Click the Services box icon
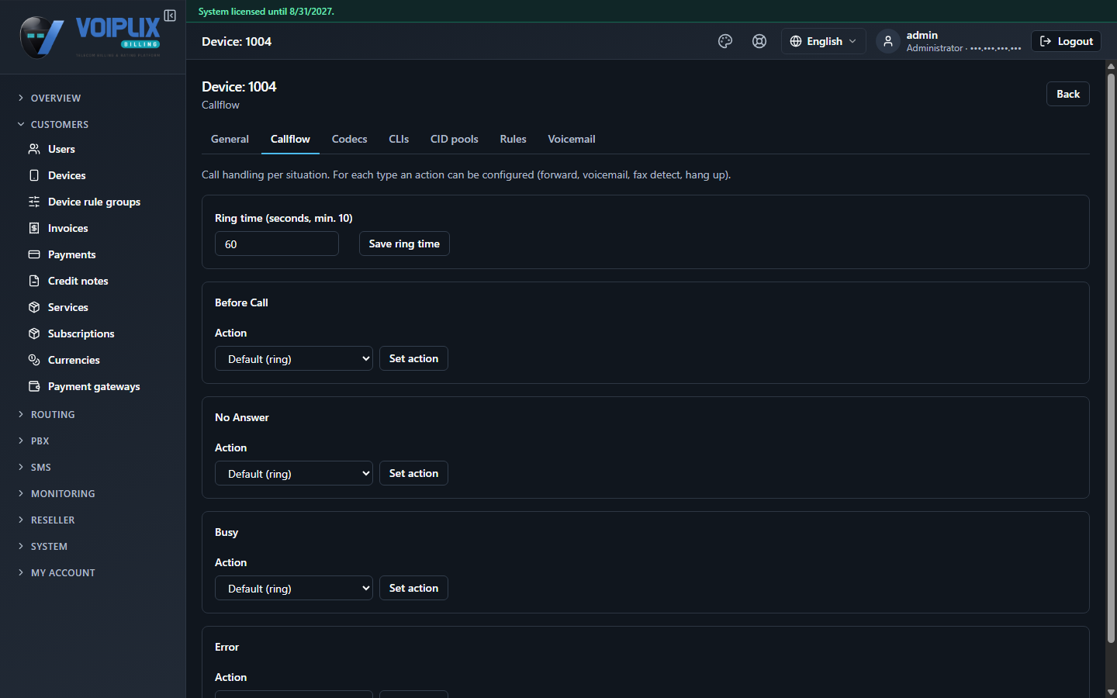 (34, 307)
